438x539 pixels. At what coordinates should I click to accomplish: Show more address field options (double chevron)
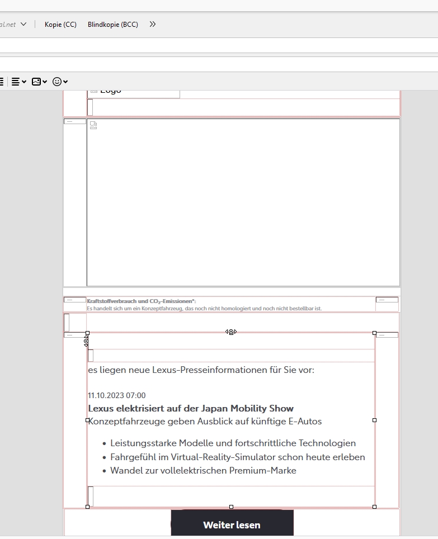coord(153,25)
